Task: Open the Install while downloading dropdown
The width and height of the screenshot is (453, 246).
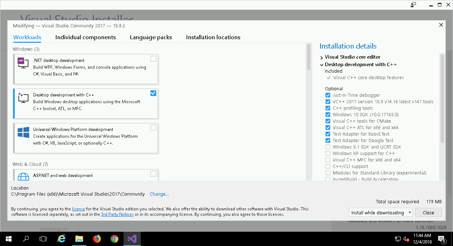Action: tap(381, 213)
